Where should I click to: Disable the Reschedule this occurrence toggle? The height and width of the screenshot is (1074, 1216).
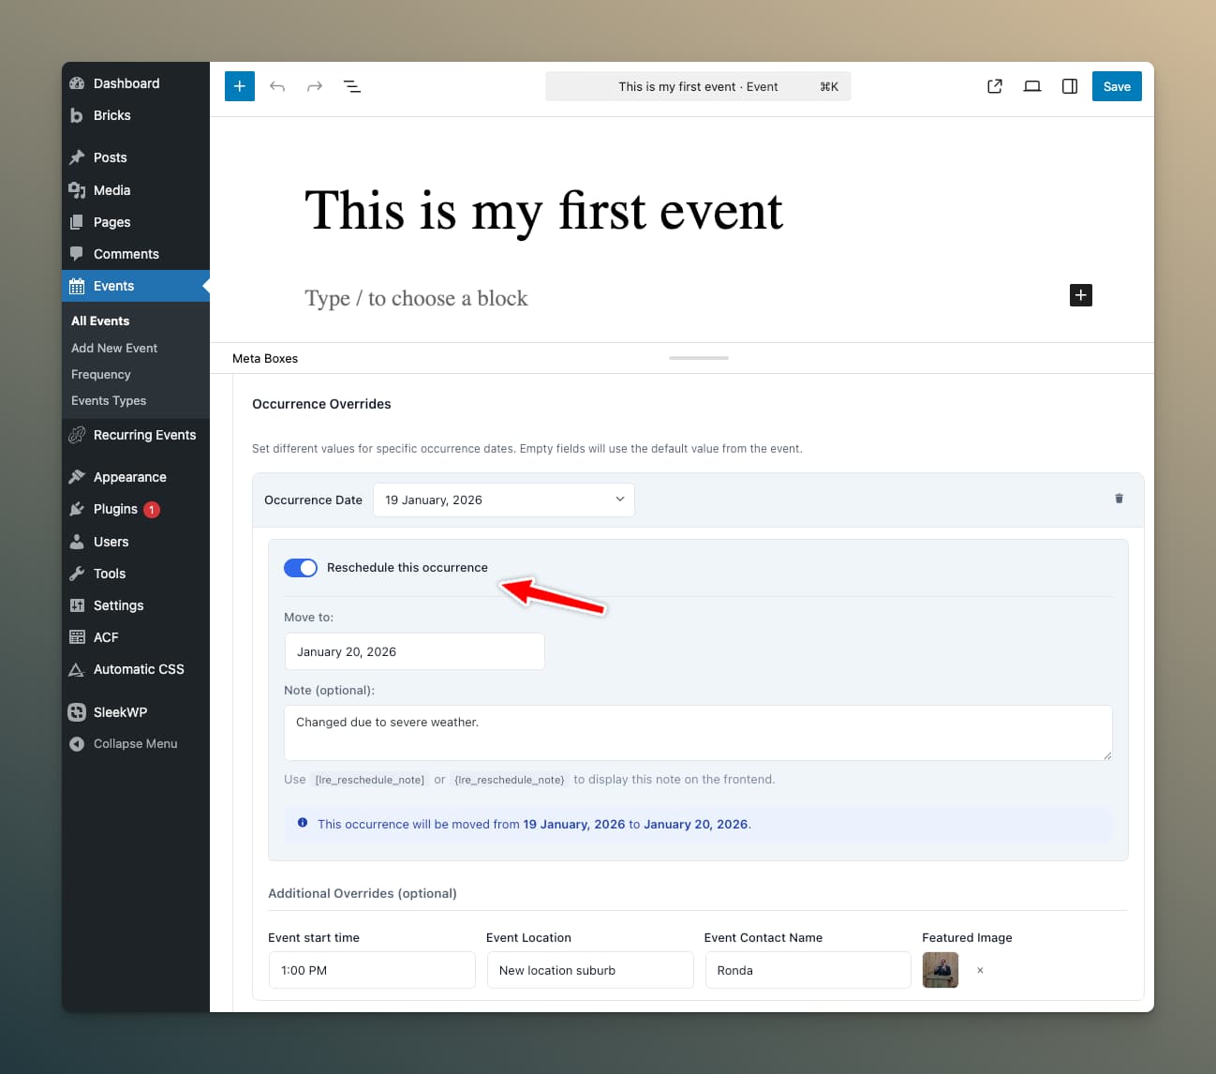point(301,568)
